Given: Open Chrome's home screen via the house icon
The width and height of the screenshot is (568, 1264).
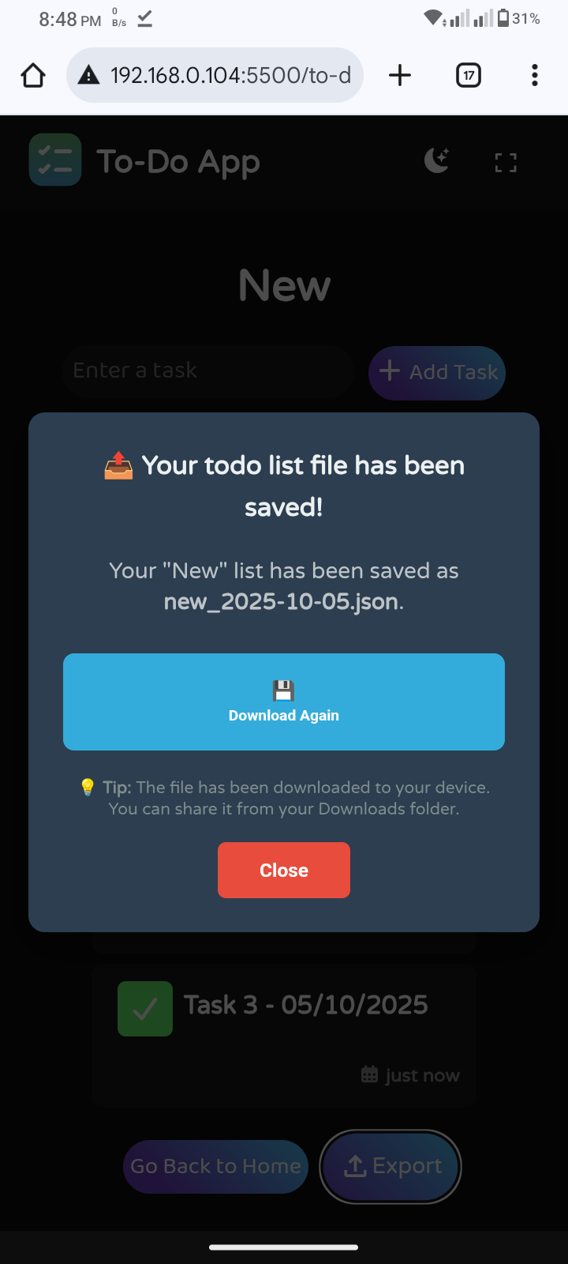Looking at the screenshot, I should pyautogui.click(x=32, y=75).
